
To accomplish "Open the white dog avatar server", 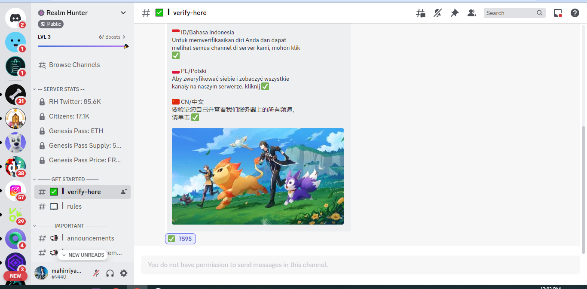I will click(x=15, y=143).
